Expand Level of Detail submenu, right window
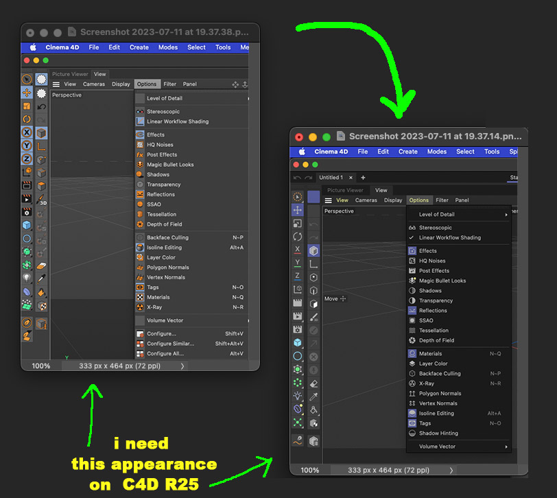Screen dimensions: 557x498 pyautogui.click(x=458, y=215)
